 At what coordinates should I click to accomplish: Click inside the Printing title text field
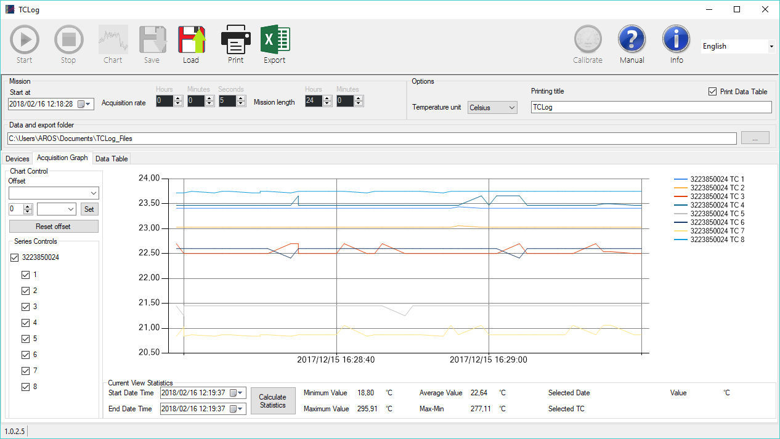coord(651,107)
